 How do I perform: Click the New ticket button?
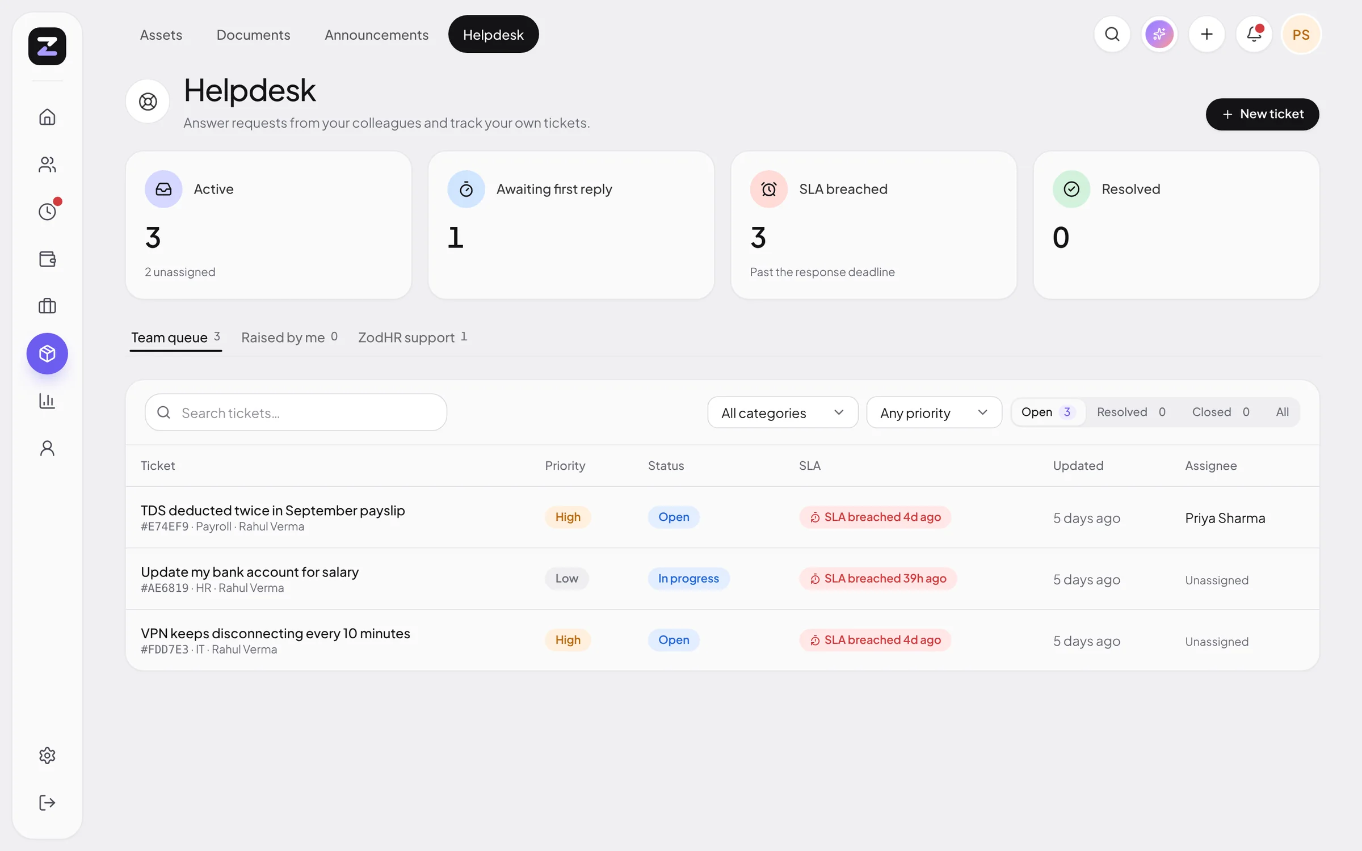[1262, 114]
